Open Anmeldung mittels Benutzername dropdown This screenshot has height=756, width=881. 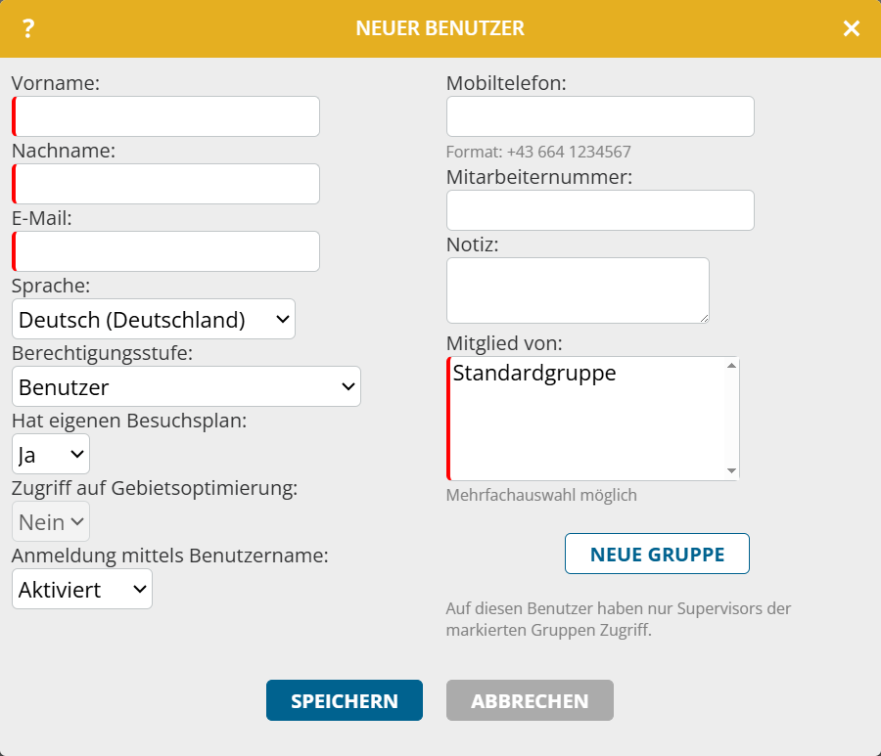point(82,589)
